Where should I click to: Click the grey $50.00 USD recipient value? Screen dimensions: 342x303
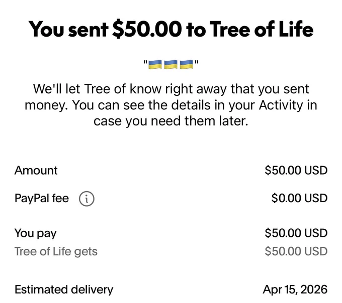(296, 251)
